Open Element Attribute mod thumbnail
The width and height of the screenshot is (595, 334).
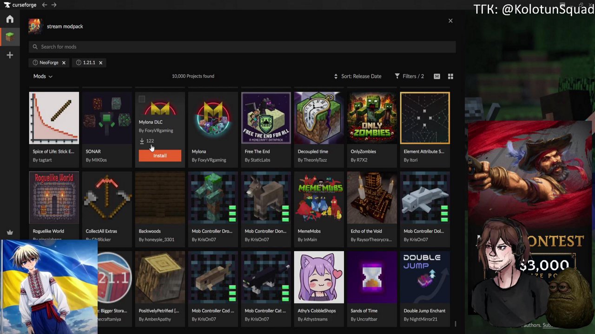click(425, 118)
